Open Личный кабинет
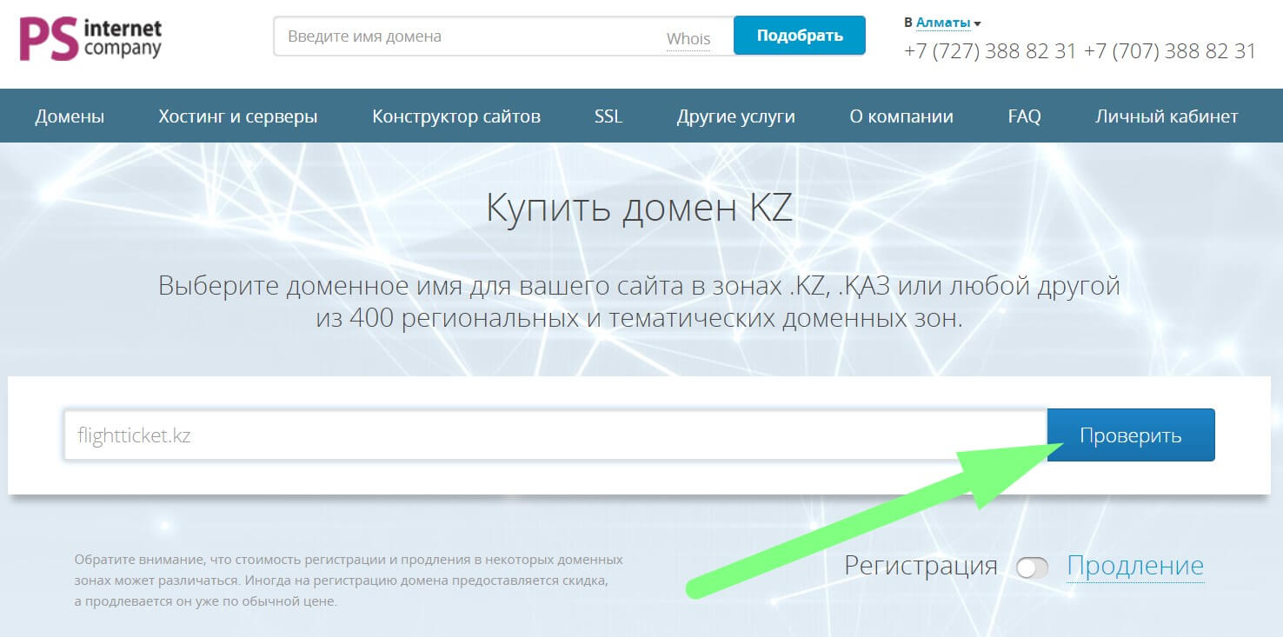The image size is (1283, 637). [1166, 116]
